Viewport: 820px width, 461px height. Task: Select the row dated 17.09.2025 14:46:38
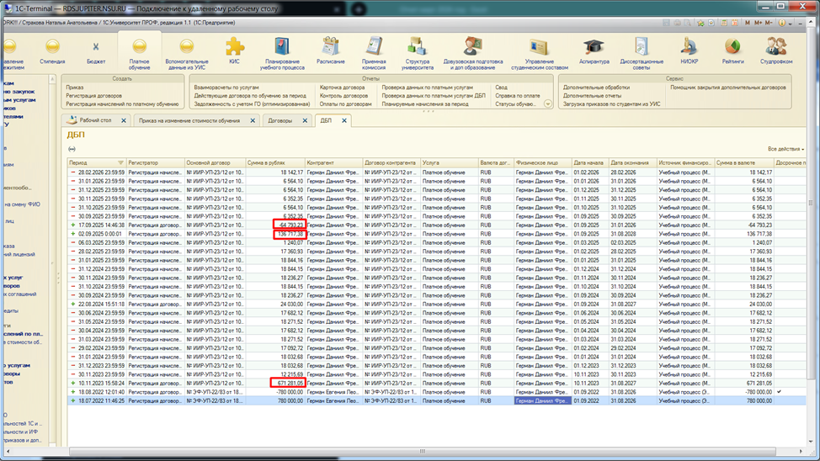click(97, 225)
